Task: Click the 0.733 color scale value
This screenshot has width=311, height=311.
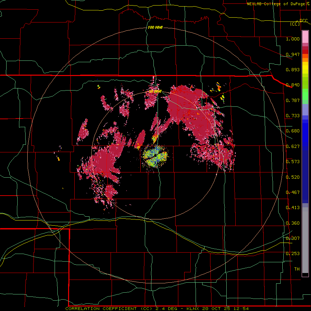Action: pyautogui.click(x=293, y=116)
